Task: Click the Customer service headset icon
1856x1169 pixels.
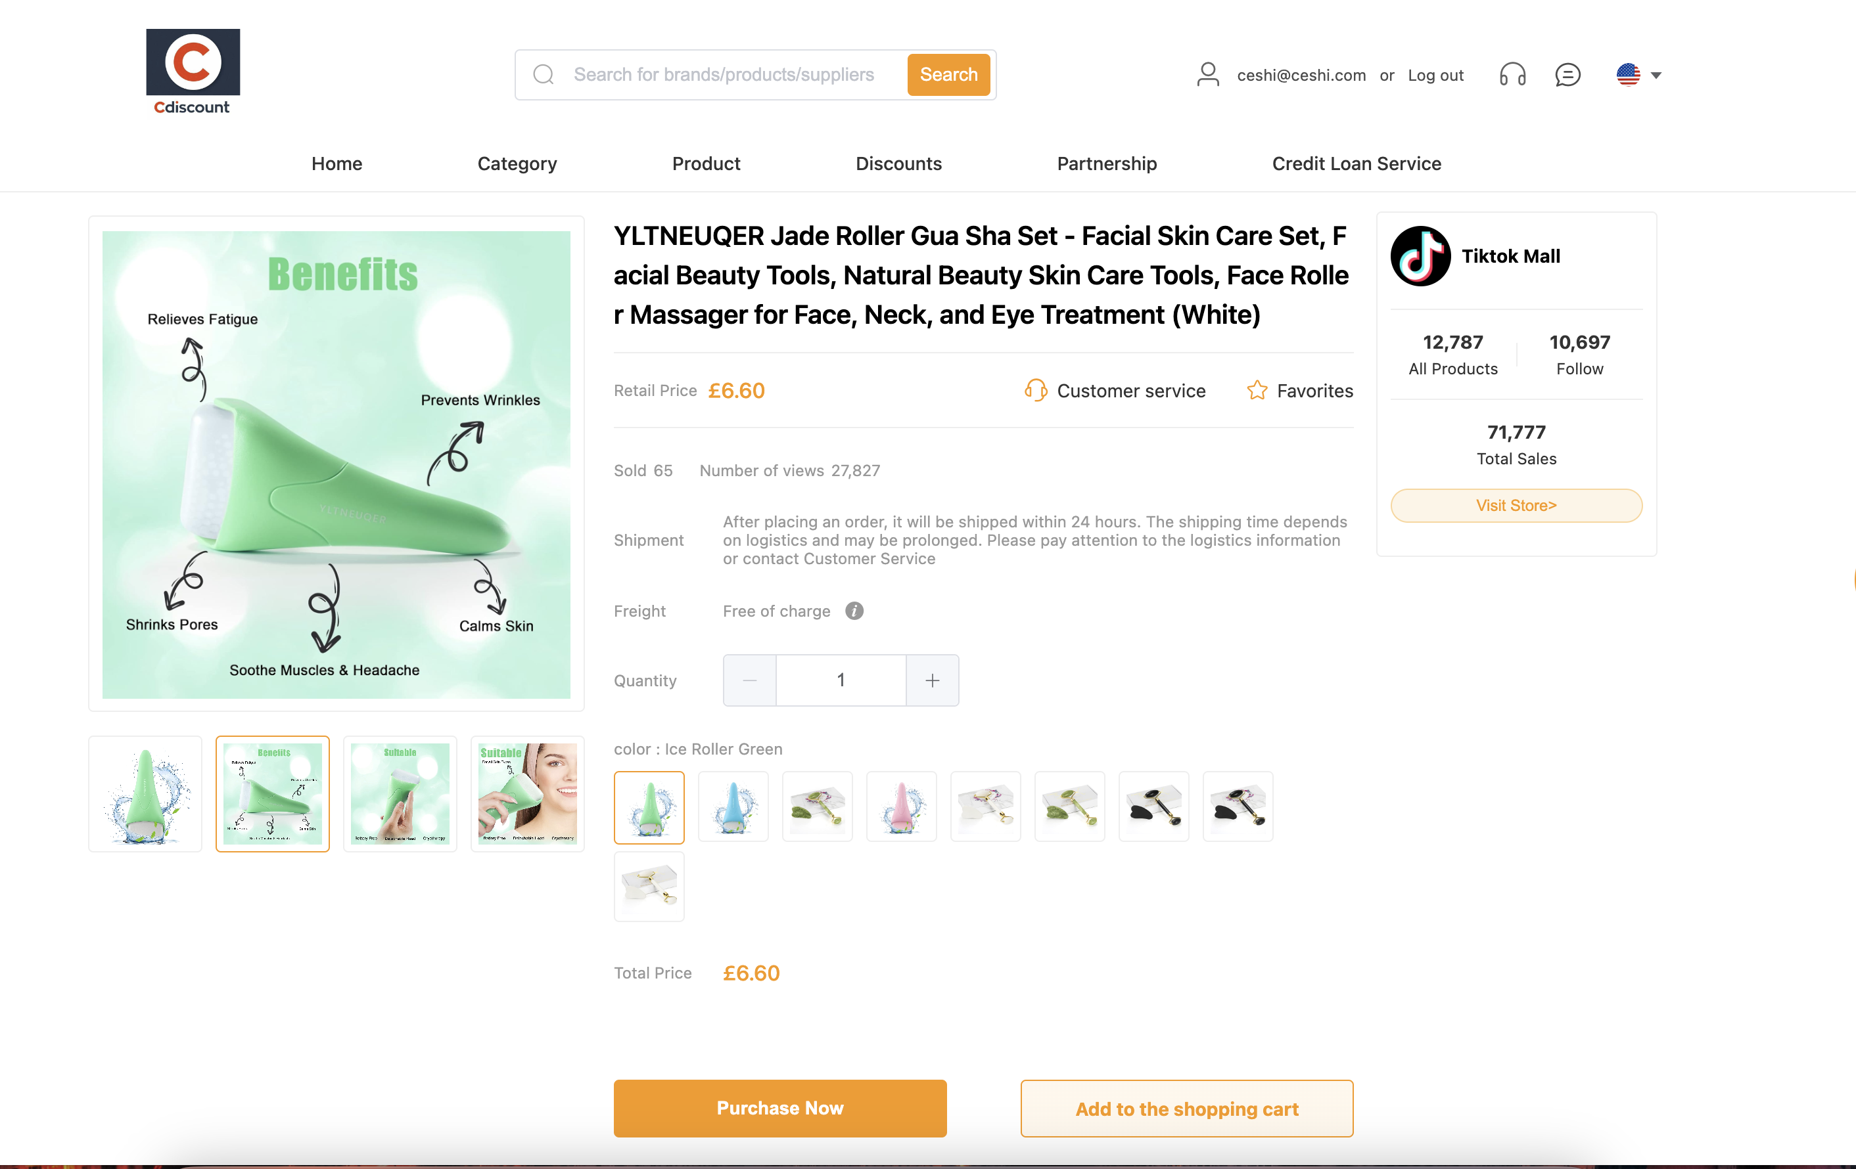Action: [1035, 391]
